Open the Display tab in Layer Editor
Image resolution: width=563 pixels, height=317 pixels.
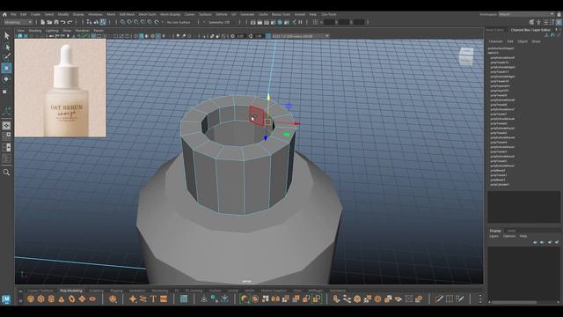(x=495, y=231)
